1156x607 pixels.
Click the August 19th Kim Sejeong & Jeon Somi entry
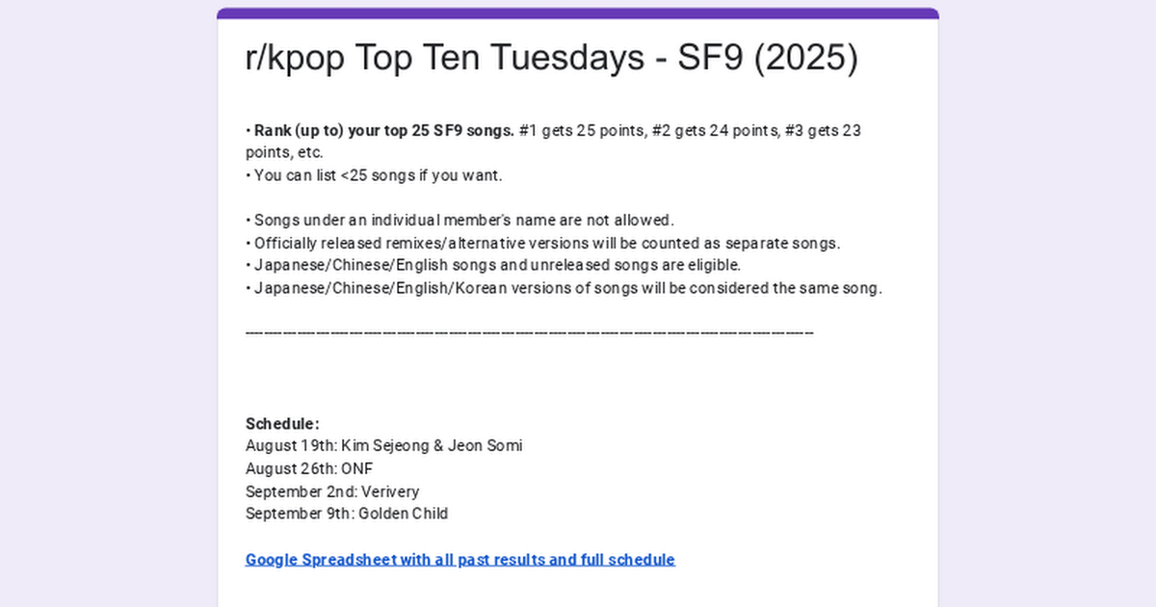(384, 446)
